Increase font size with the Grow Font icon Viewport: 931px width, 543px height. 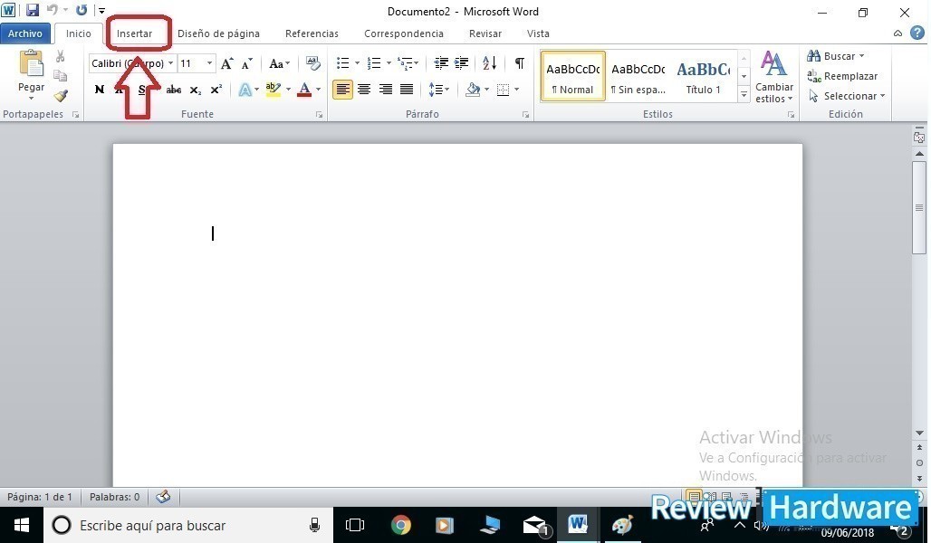[x=226, y=63]
